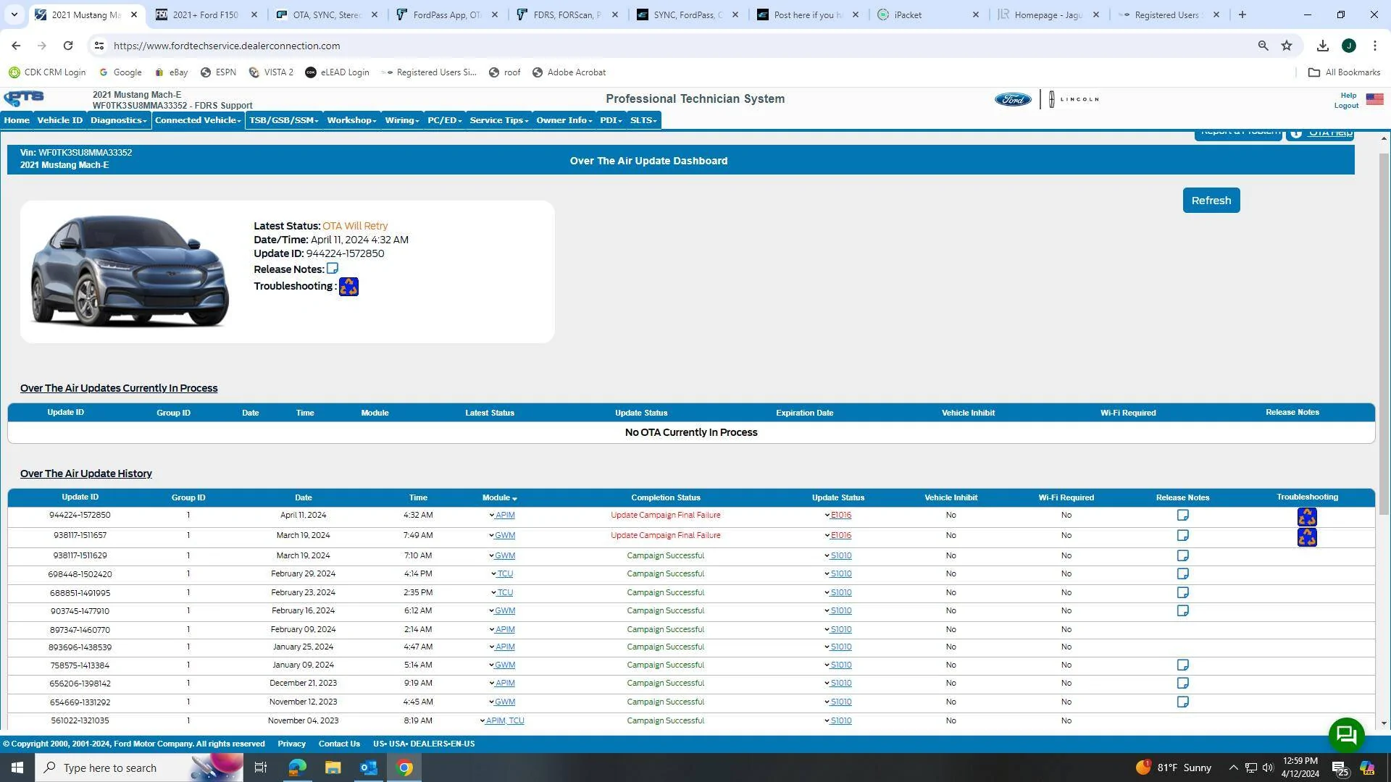1391x782 pixels.
Task: Open the eLEAD Login bookmark
Action: [x=337, y=72]
